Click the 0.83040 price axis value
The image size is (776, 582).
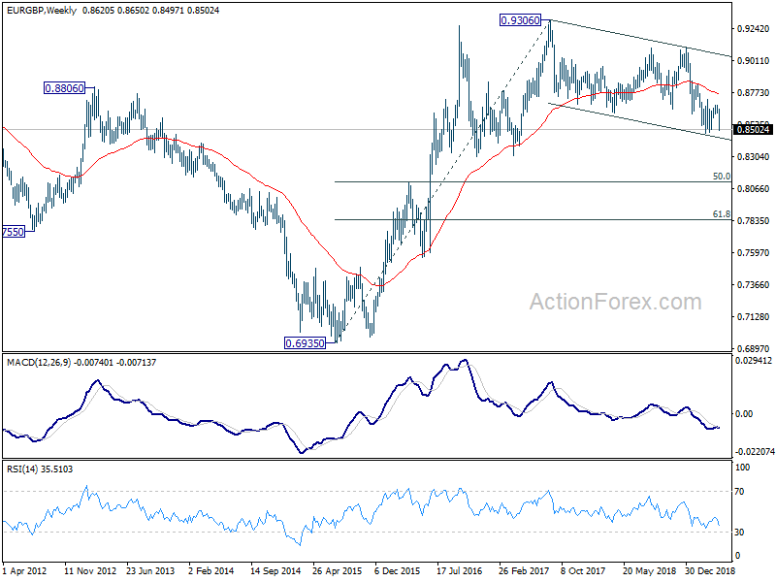[754, 156]
